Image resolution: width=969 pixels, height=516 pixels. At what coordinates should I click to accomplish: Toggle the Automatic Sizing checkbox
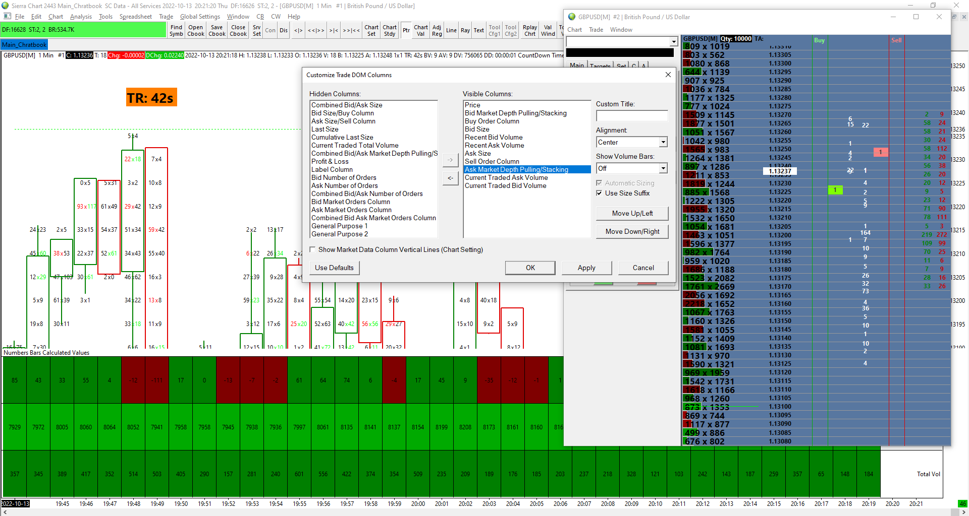coord(599,183)
